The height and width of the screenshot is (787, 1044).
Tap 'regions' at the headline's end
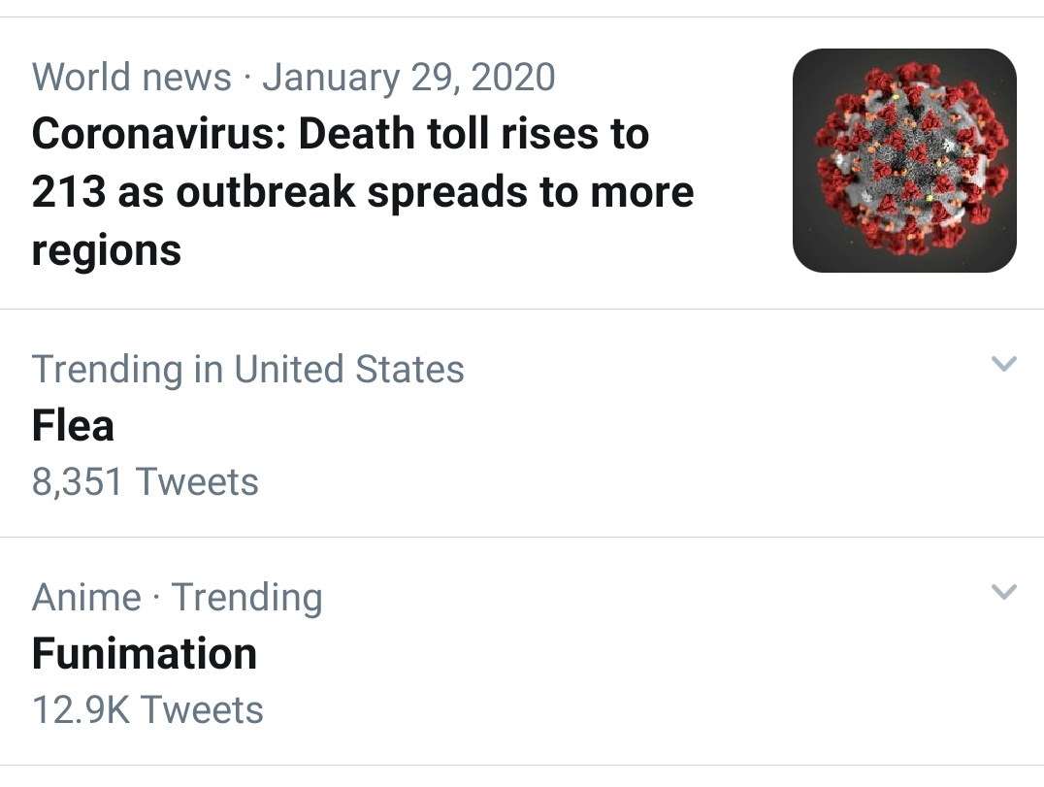coord(107,251)
